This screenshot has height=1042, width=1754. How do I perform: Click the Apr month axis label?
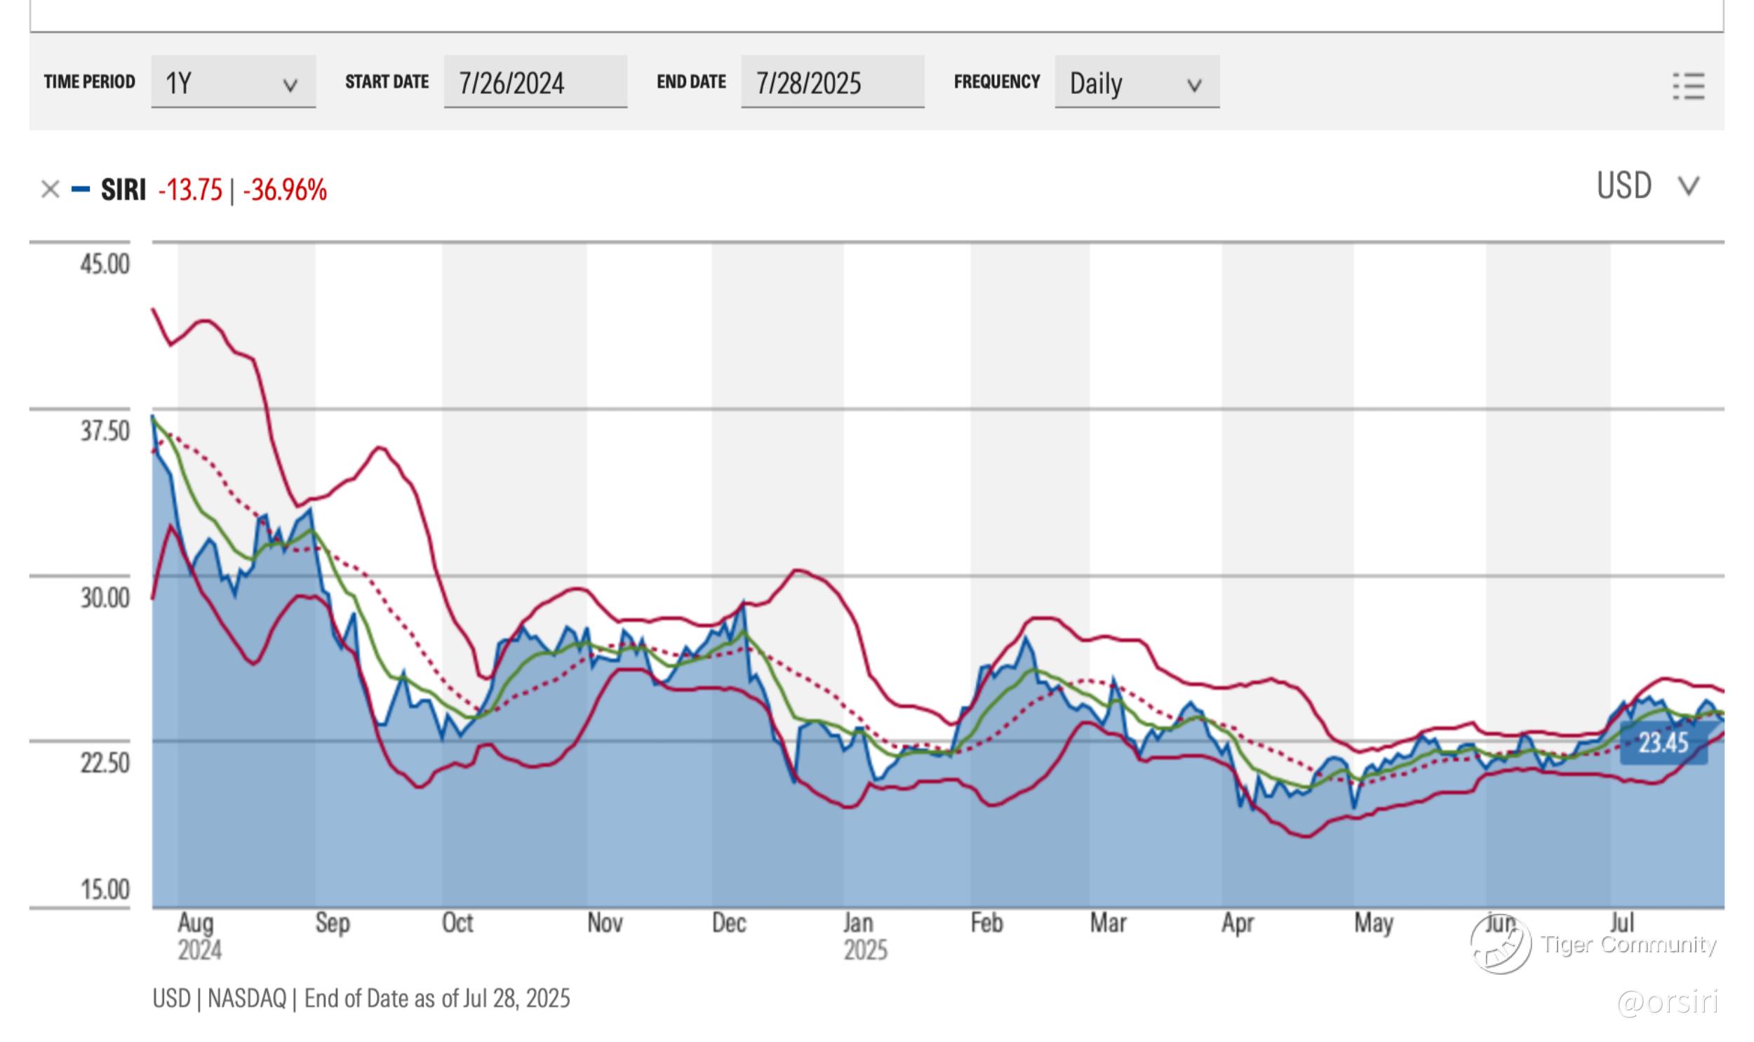[x=1237, y=923]
